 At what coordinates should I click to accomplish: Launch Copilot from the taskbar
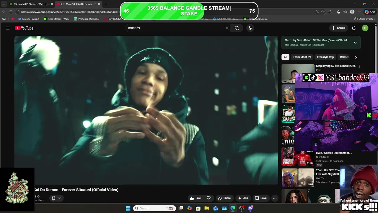pos(190,208)
